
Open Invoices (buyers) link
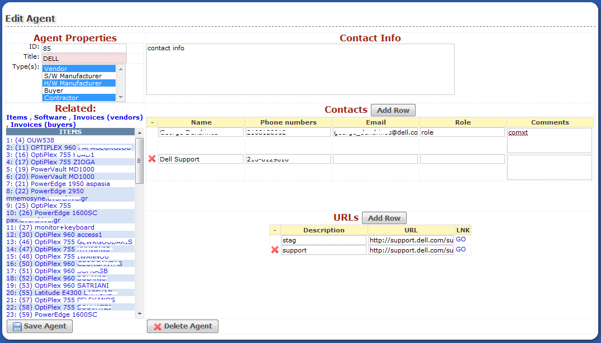[44, 125]
